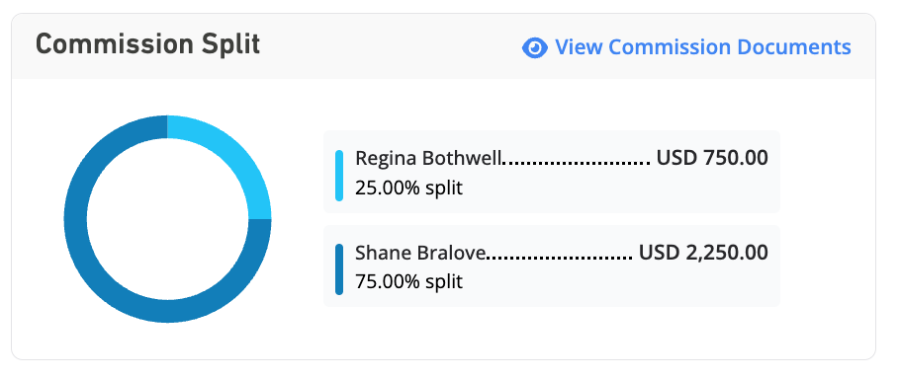Click the gray Commission Split header bar
This screenshot has width=899, height=378.
click(x=444, y=46)
